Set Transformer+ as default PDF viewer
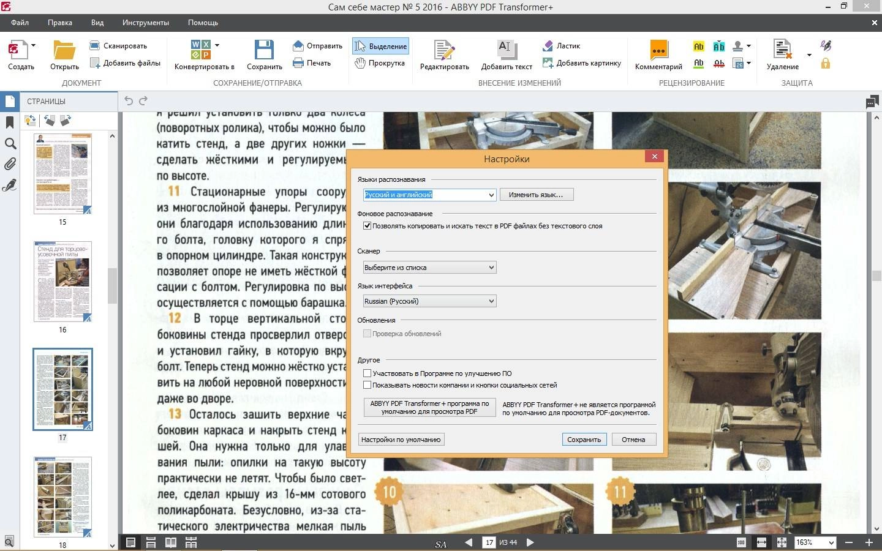Image resolution: width=882 pixels, height=551 pixels. coord(429,408)
